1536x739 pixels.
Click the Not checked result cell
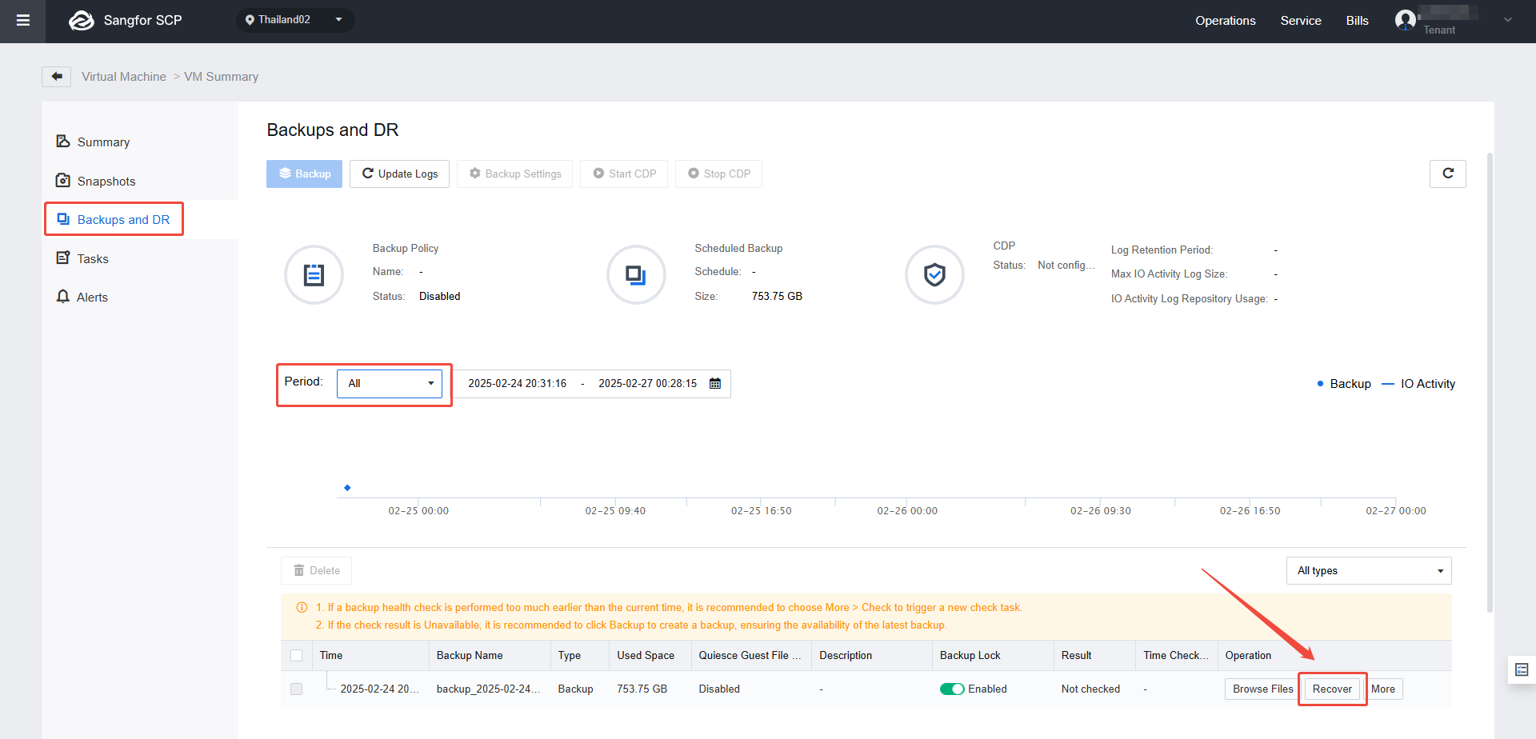click(x=1090, y=689)
